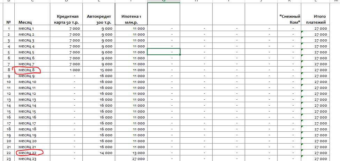Click the cell "месяц 23"
The width and height of the screenshot is (340, 161).
(32, 159)
